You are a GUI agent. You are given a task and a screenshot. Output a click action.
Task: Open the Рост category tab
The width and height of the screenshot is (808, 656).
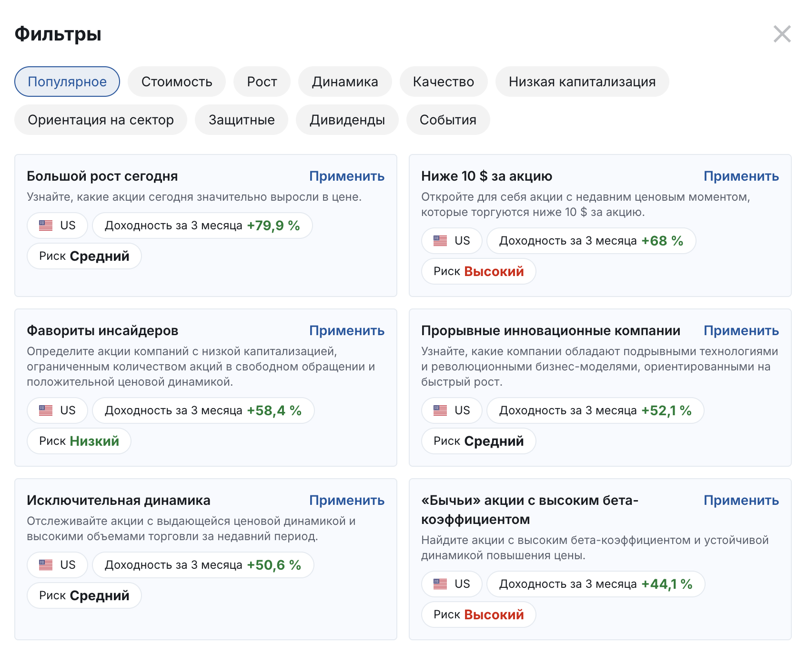[x=262, y=82]
